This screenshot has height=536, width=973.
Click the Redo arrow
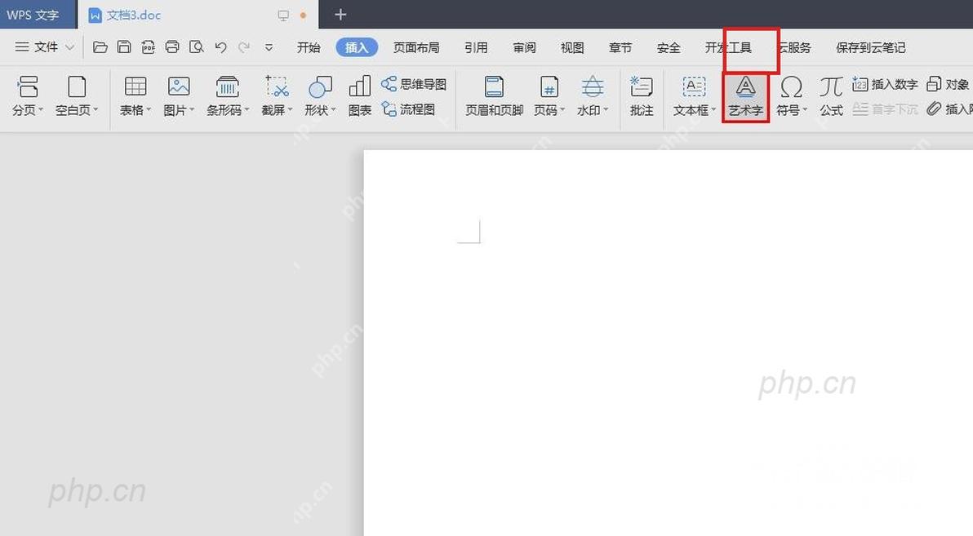[245, 47]
